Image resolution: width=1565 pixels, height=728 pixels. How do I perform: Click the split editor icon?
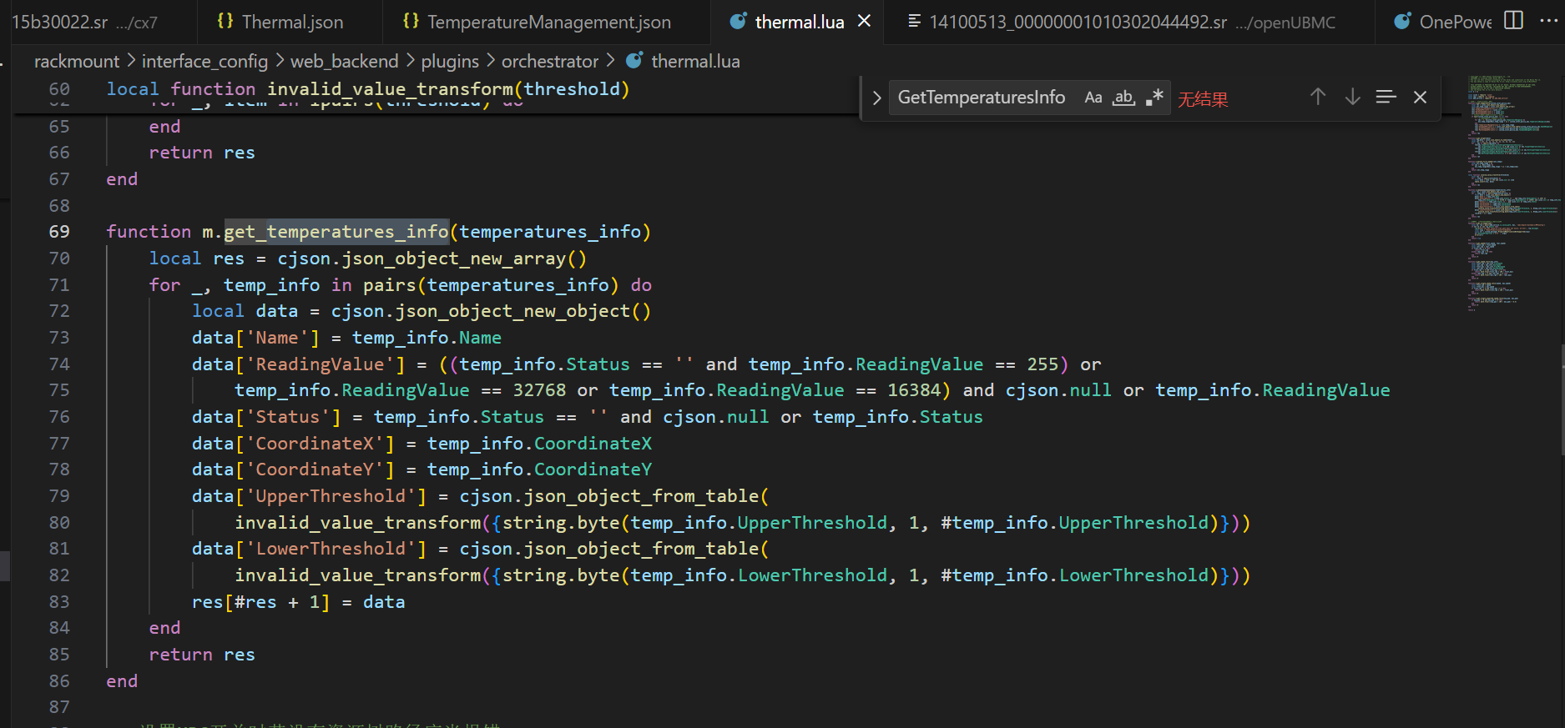point(1513,21)
